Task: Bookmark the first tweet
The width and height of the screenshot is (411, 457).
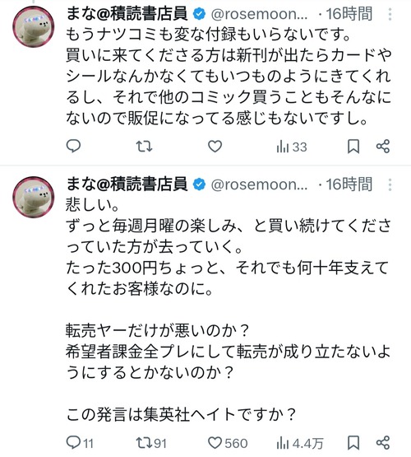Action: point(353,147)
